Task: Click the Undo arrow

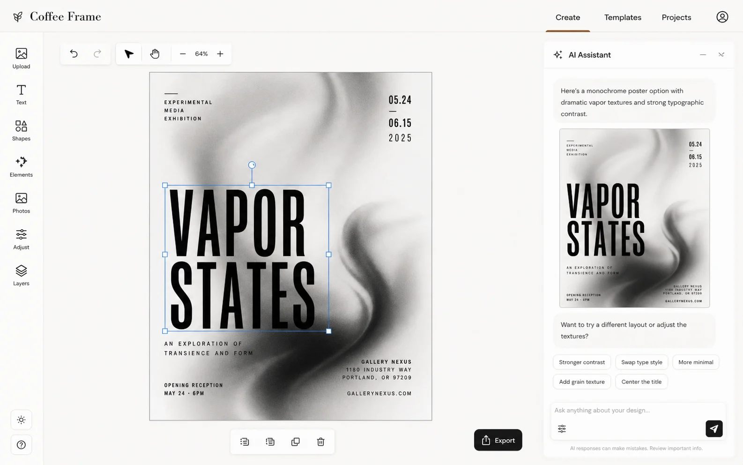Action: pos(74,53)
